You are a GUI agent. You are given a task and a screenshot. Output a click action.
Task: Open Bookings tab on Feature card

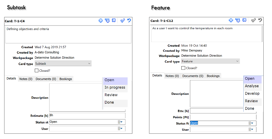point(213,76)
